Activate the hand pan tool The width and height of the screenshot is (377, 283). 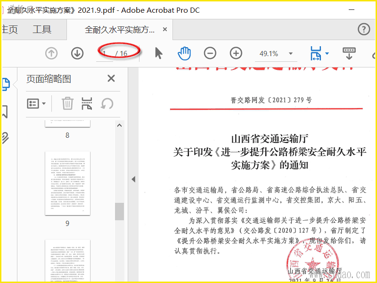(184, 53)
